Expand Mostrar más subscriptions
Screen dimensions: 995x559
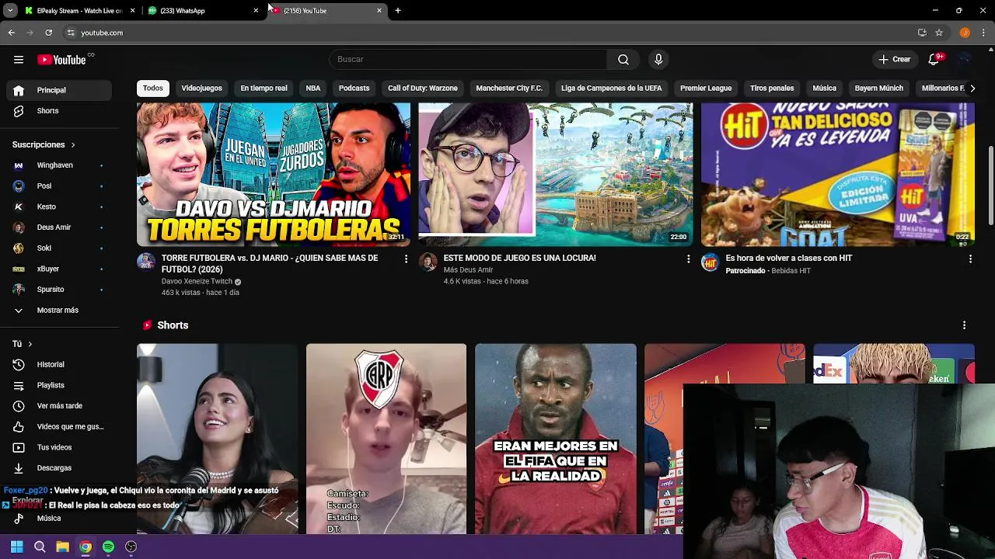pos(59,311)
